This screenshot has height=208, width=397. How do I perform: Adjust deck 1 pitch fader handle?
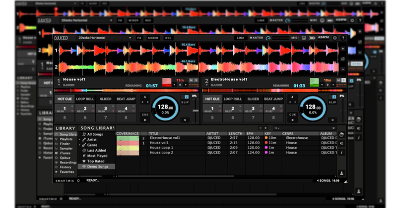coord(196,111)
